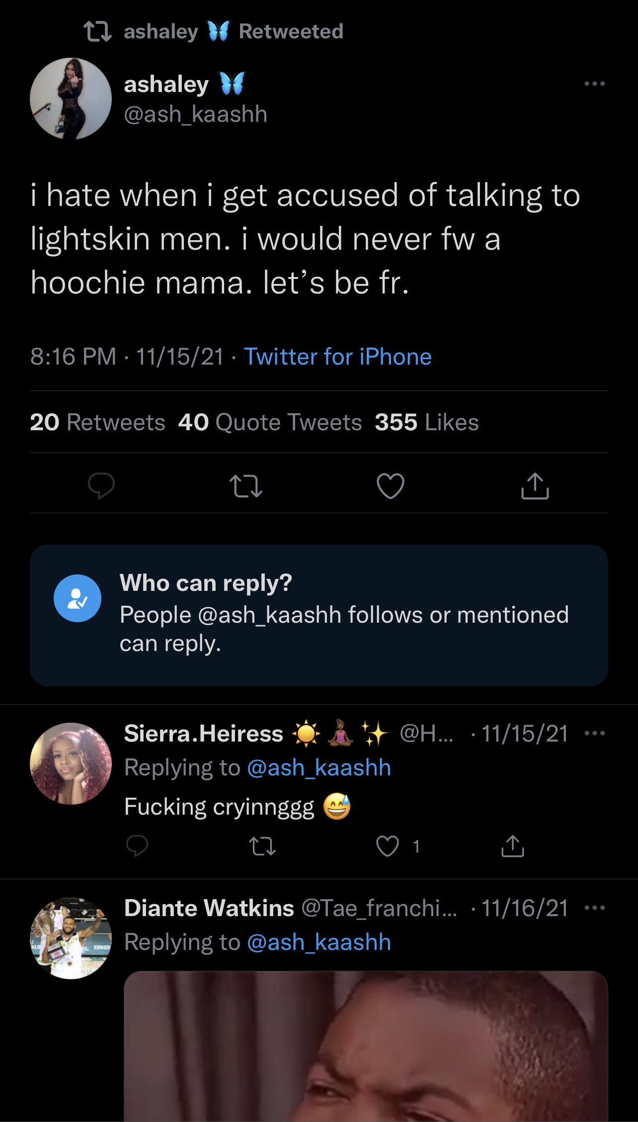Open Twitter for iPhone source link
Image resolution: width=638 pixels, height=1122 pixels.
tap(337, 357)
